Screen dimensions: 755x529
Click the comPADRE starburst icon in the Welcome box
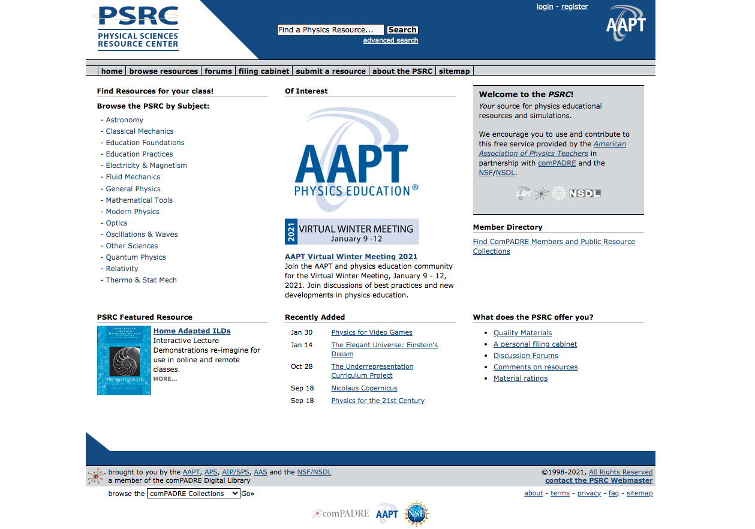pyautogui.click(x=542, y=193)
